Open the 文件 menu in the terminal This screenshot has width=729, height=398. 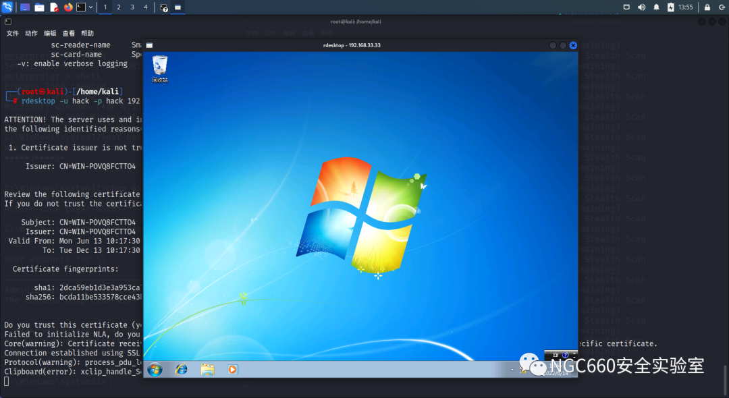[13, 33]
